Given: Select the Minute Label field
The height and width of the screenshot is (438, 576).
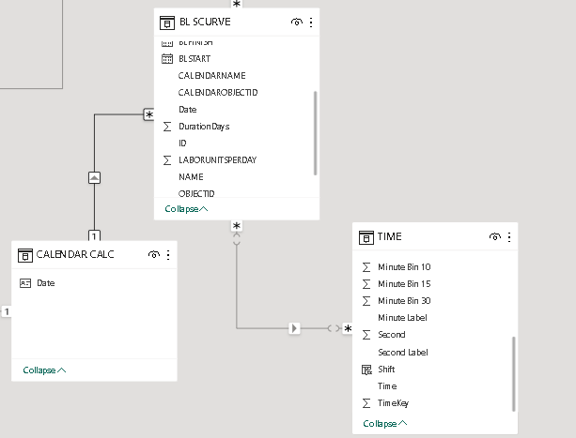Looking at the screenshot, I should tap(402, 317).
